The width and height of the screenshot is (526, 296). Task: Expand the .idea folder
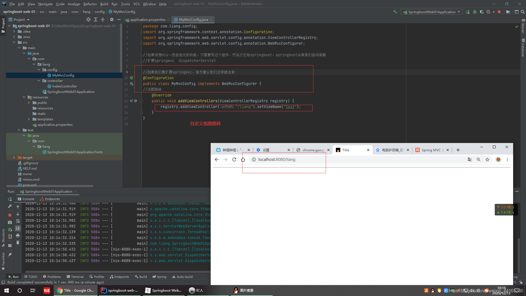pyautogui.click(x=14, y=32)
